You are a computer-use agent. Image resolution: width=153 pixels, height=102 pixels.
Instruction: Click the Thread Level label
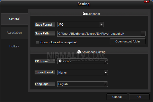[x=45, y=72]
